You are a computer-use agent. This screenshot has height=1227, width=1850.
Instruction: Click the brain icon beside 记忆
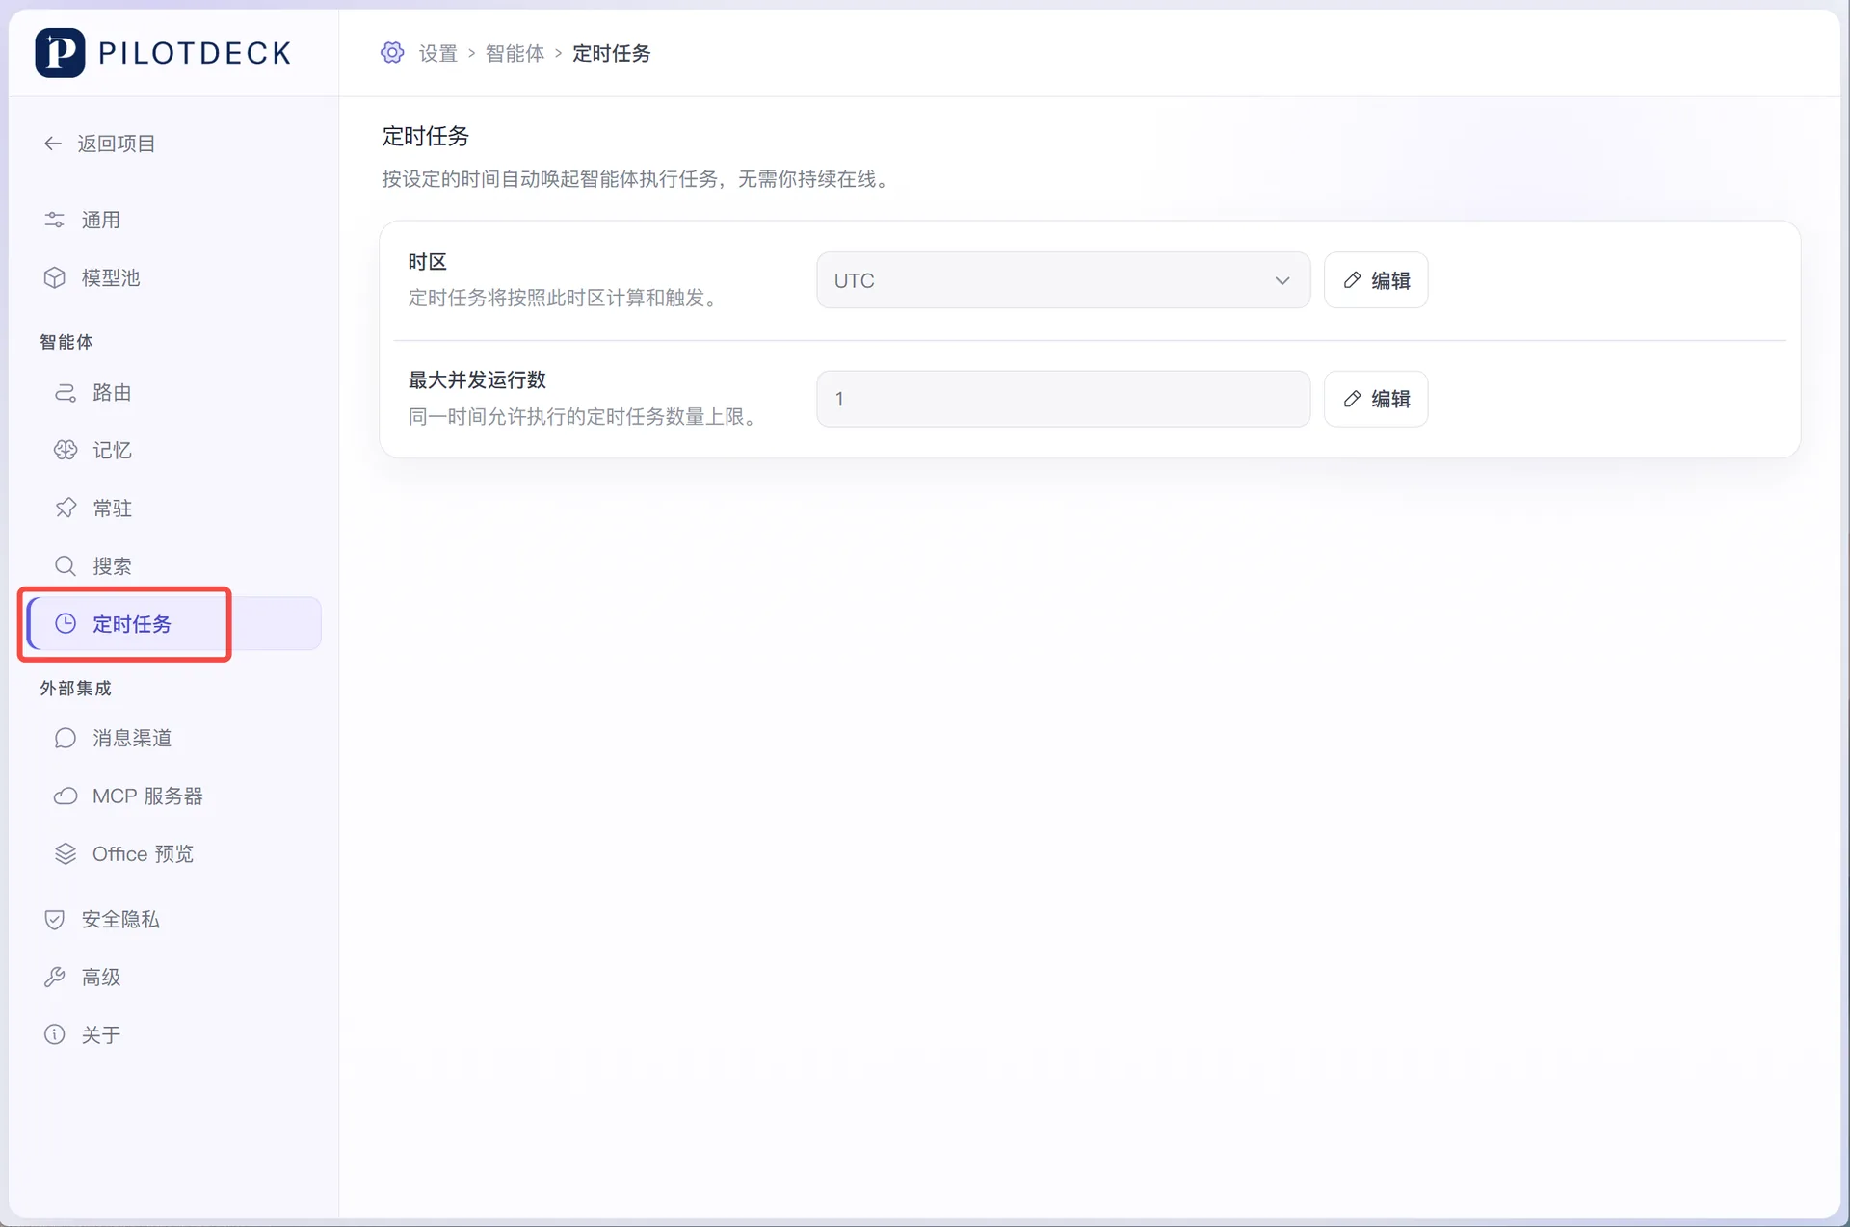[x=66, y=451]
